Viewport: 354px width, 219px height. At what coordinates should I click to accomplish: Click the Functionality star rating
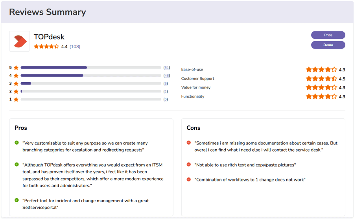tap(321, 97)
